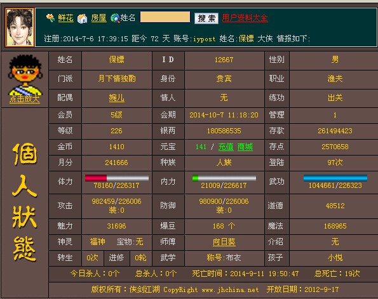Viewport: 378px width, 299px height.
Task: Click the level value 226
Action: (116, 131)
